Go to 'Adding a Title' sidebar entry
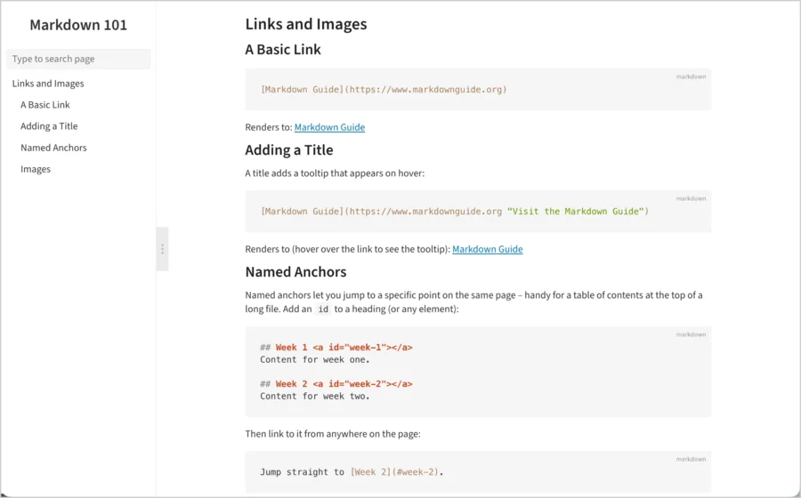 pyautogui.click(x=49, y=126)
